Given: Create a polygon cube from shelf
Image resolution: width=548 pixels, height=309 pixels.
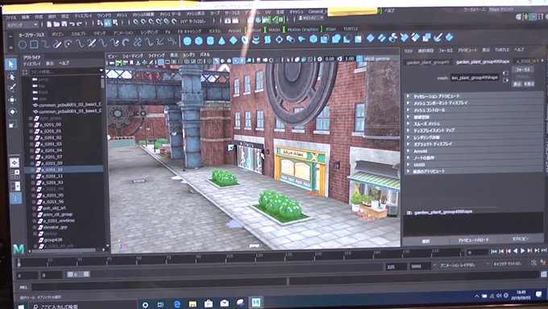Looking at the screenshot, I should tap(199, 41).
